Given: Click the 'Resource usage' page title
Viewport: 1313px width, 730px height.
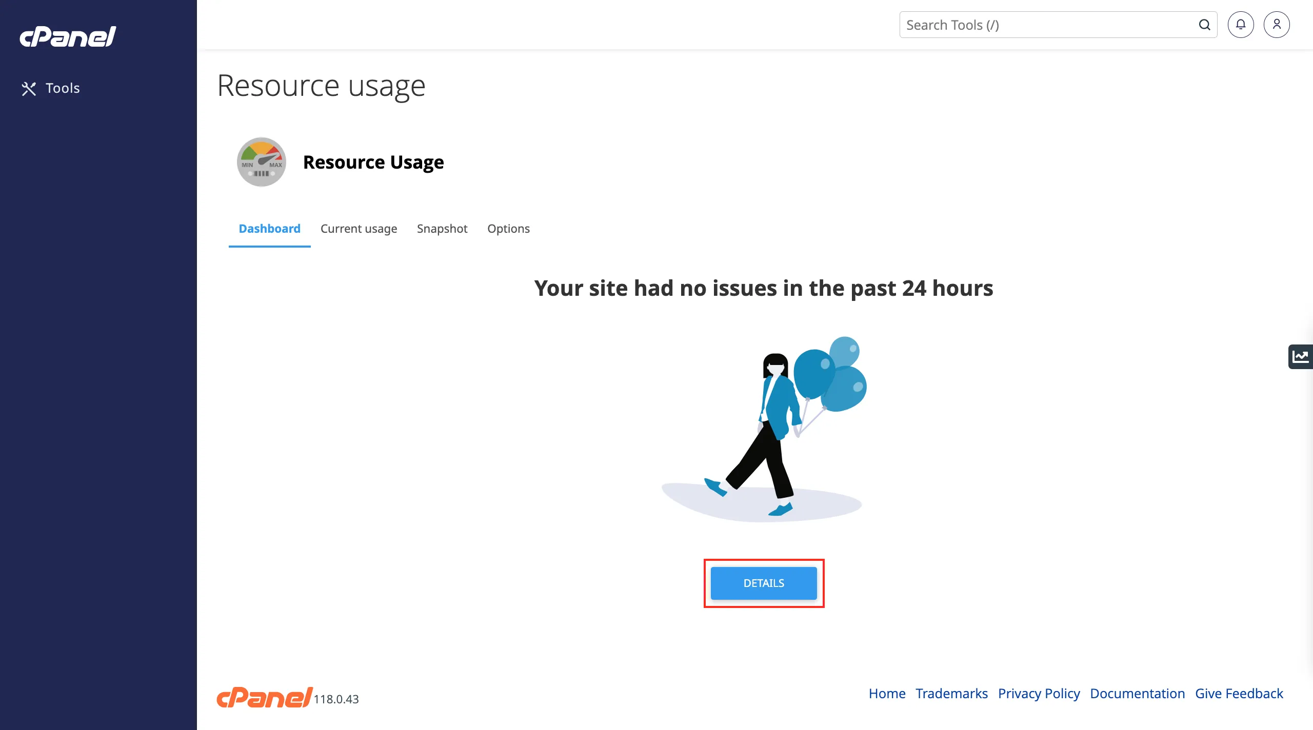Looking at the screenshot, I should pos(322,86).
